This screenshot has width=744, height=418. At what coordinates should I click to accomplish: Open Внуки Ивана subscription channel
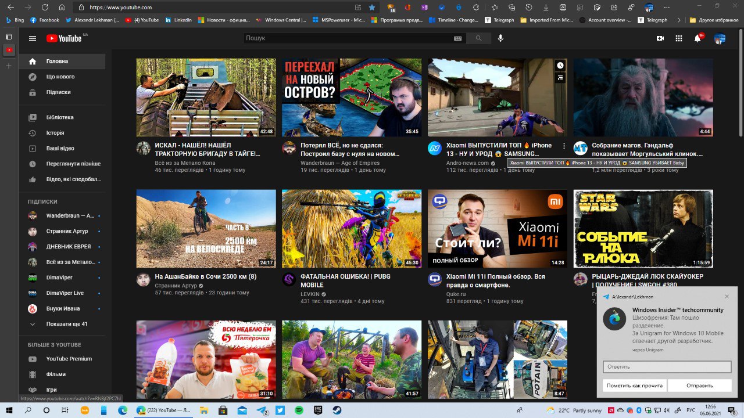(62, 308)
